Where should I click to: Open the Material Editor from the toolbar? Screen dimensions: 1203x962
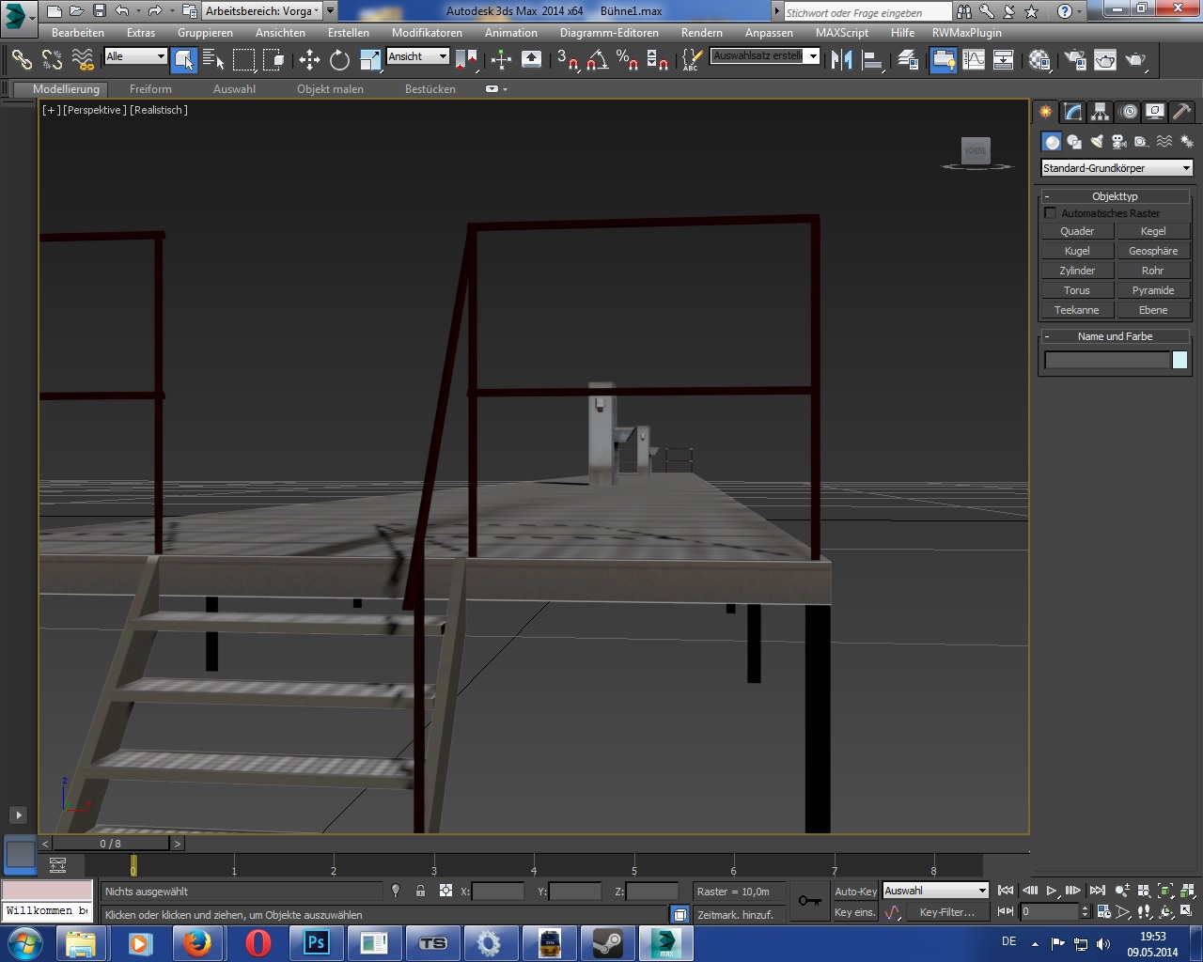[1039, 60]
